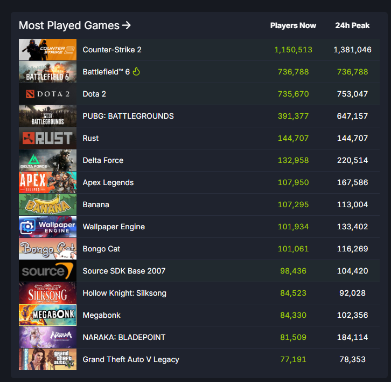
Task: Select the Source SDK Base 2007 title
Action: (124, 271)
